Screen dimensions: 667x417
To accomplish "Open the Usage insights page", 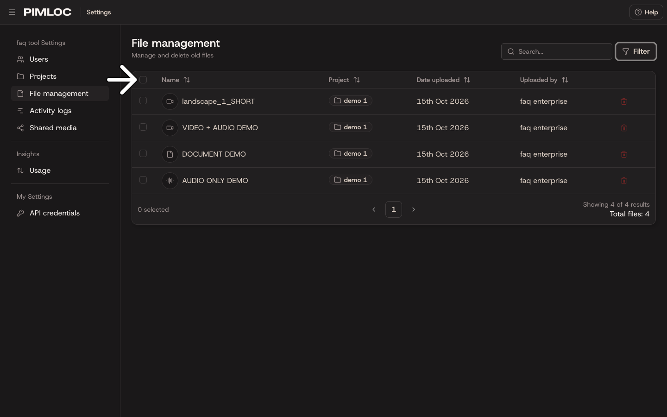I will pos(60,171).
